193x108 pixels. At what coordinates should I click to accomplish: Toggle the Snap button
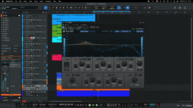click(119, 8)
